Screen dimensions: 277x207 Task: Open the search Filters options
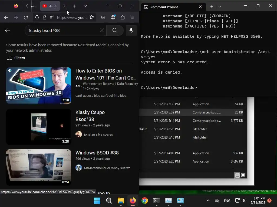coord(16,58)
